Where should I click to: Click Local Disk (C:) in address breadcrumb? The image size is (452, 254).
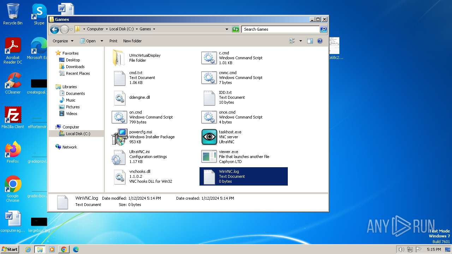click(x=121, y=29)
